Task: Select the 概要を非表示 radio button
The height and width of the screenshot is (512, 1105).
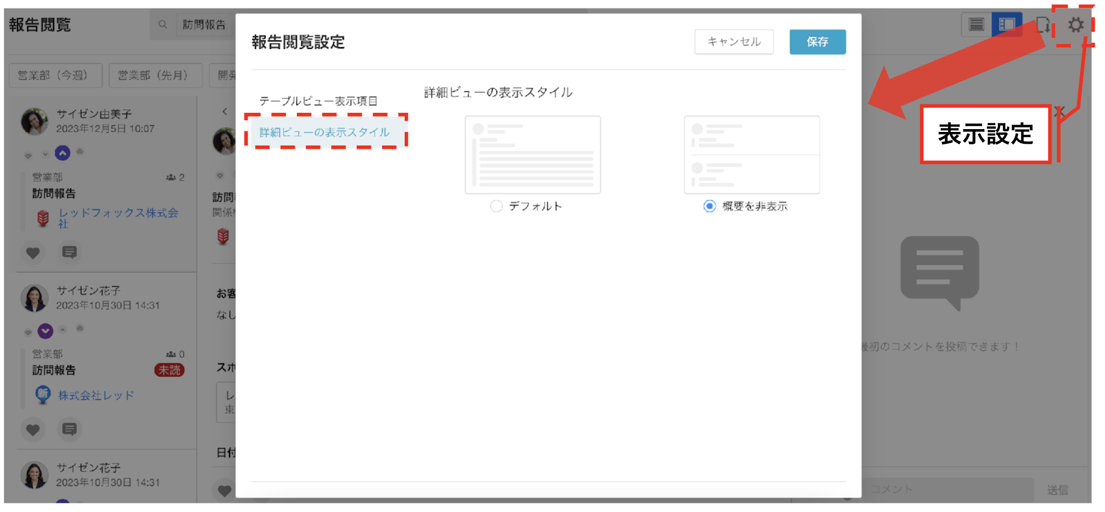Action: 709,206
